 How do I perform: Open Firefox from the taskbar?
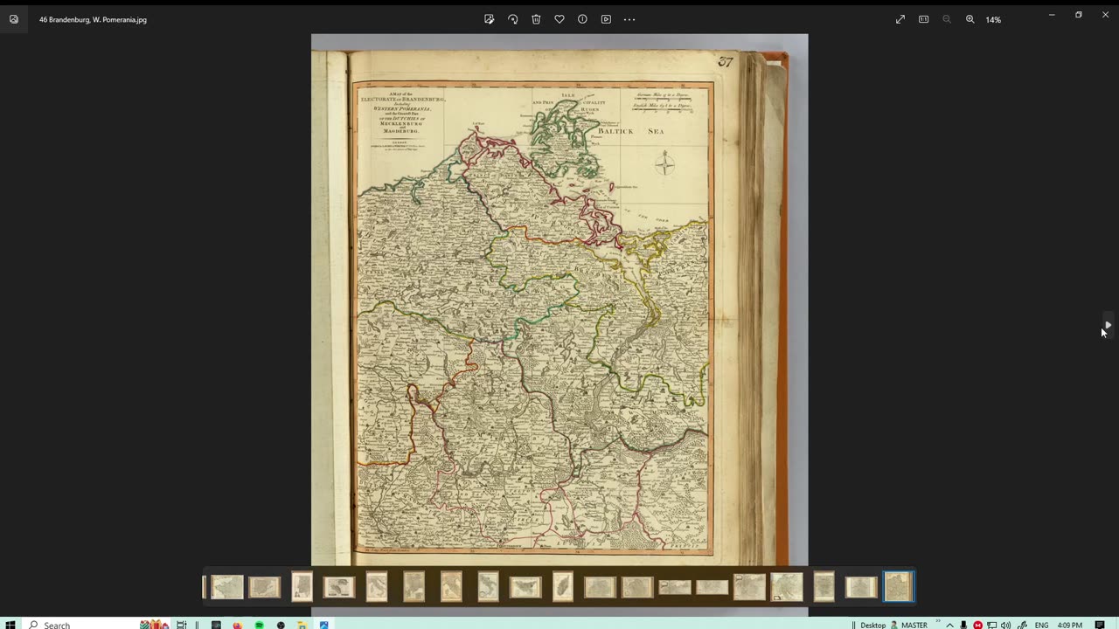point(238,625)
